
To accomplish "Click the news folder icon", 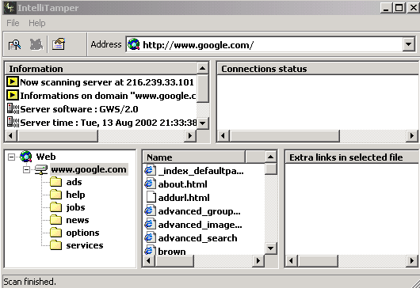I will coord(55,220).
